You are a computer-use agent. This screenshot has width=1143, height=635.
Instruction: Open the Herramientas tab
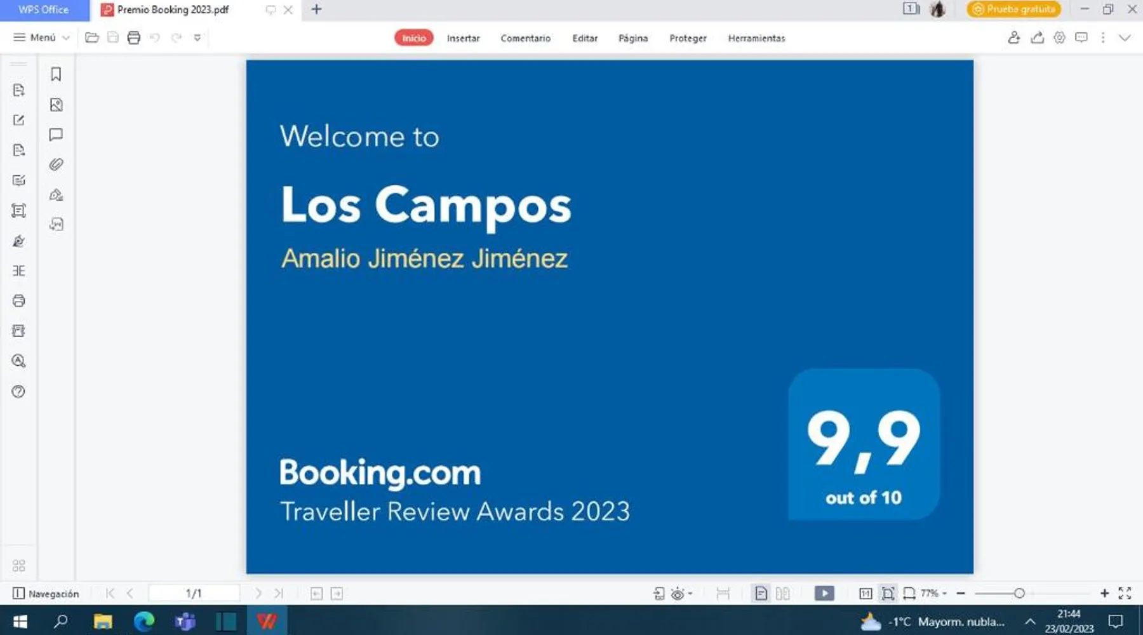pos(756,38)
